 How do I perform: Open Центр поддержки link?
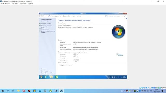point(45,71)
